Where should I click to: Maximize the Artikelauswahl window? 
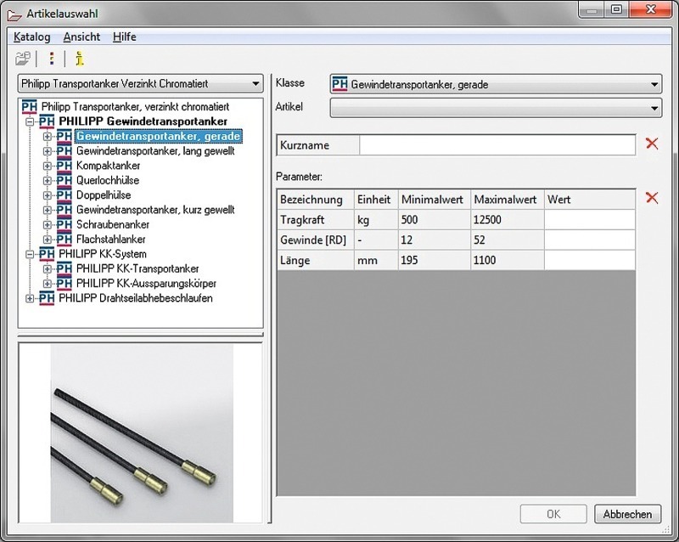click(617, 9)
